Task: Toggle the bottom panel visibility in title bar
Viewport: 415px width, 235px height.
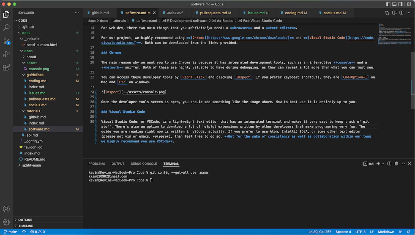Action: 394,4
